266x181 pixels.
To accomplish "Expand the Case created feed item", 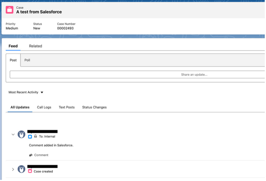I will pyautogui.click(x=13, y=169).
